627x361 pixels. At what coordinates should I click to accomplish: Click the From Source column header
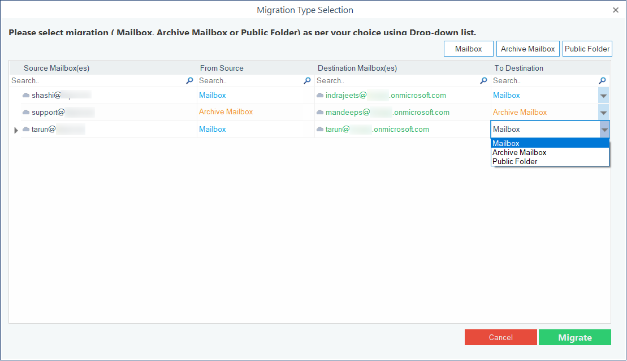pyautogui.click(x=222, y=68)
